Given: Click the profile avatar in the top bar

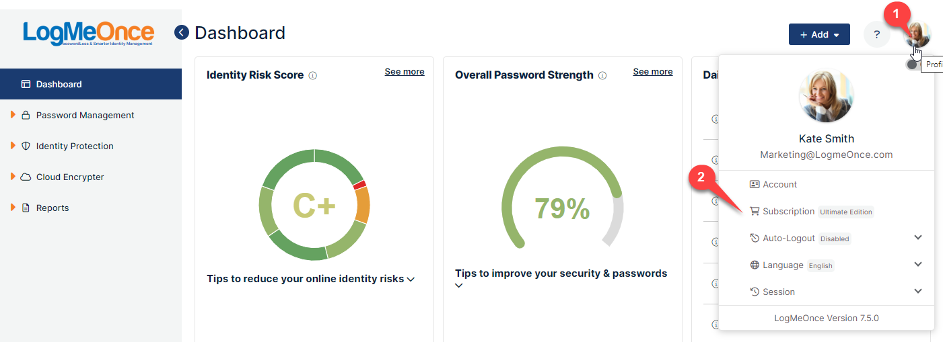Looking at the screenshot, I should (917, 34).
